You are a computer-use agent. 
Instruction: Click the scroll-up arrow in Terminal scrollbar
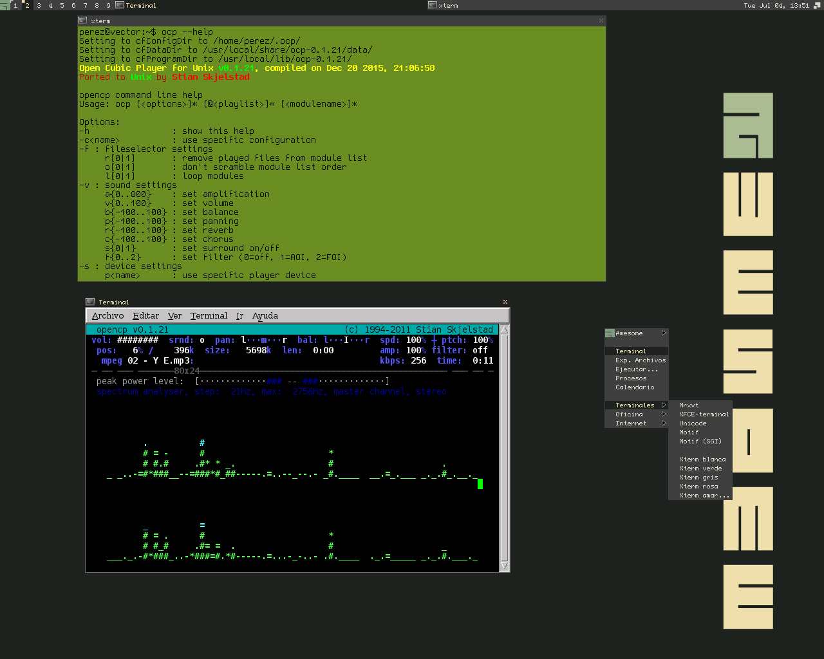point(505,329)
